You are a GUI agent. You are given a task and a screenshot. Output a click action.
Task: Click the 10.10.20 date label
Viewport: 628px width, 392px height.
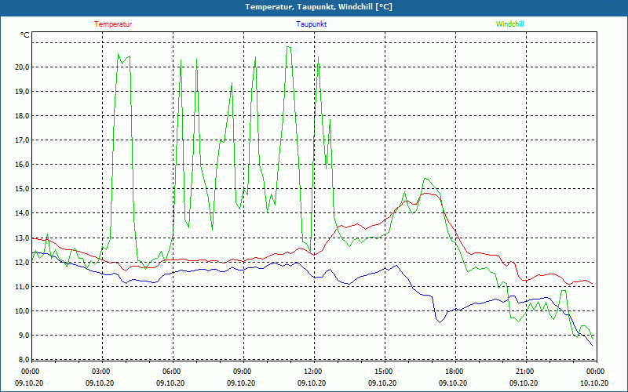click(x=594, y=383)
